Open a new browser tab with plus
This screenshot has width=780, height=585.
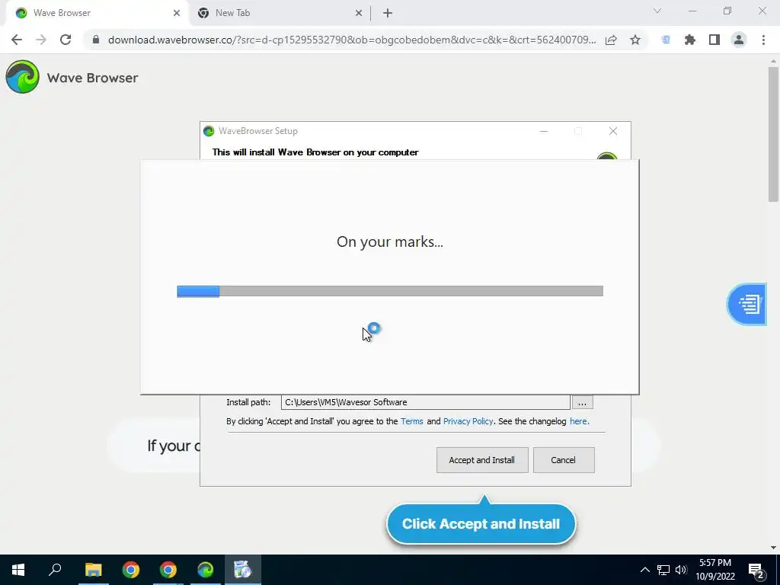pyautogui.click(x=388, y=13)
